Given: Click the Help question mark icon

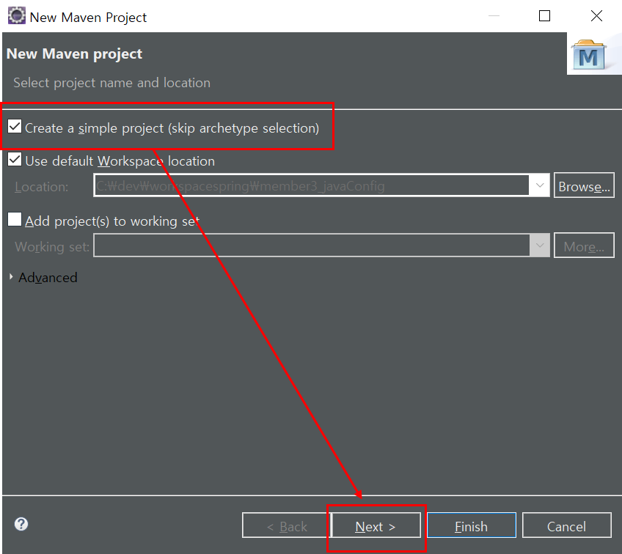Looking at the screenshot, I should [x=21, y=524].
